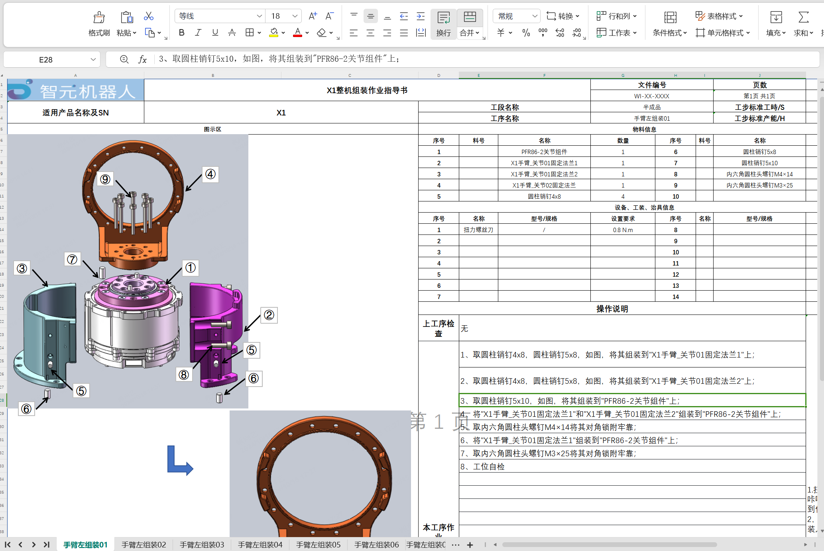Click the Copy icon
This screenshot has height=551, width=824.
click(150, 33)
